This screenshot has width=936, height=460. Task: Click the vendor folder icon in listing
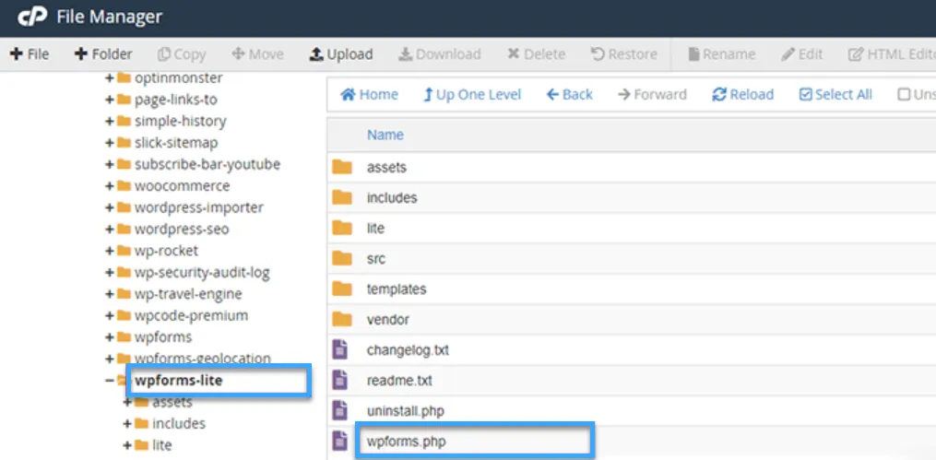[x=342, y=319]
